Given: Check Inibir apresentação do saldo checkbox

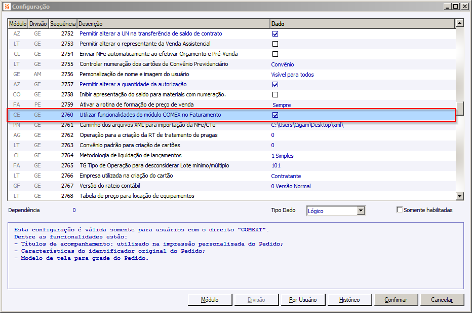Looking at the screenshot, I should coord(275,95).
